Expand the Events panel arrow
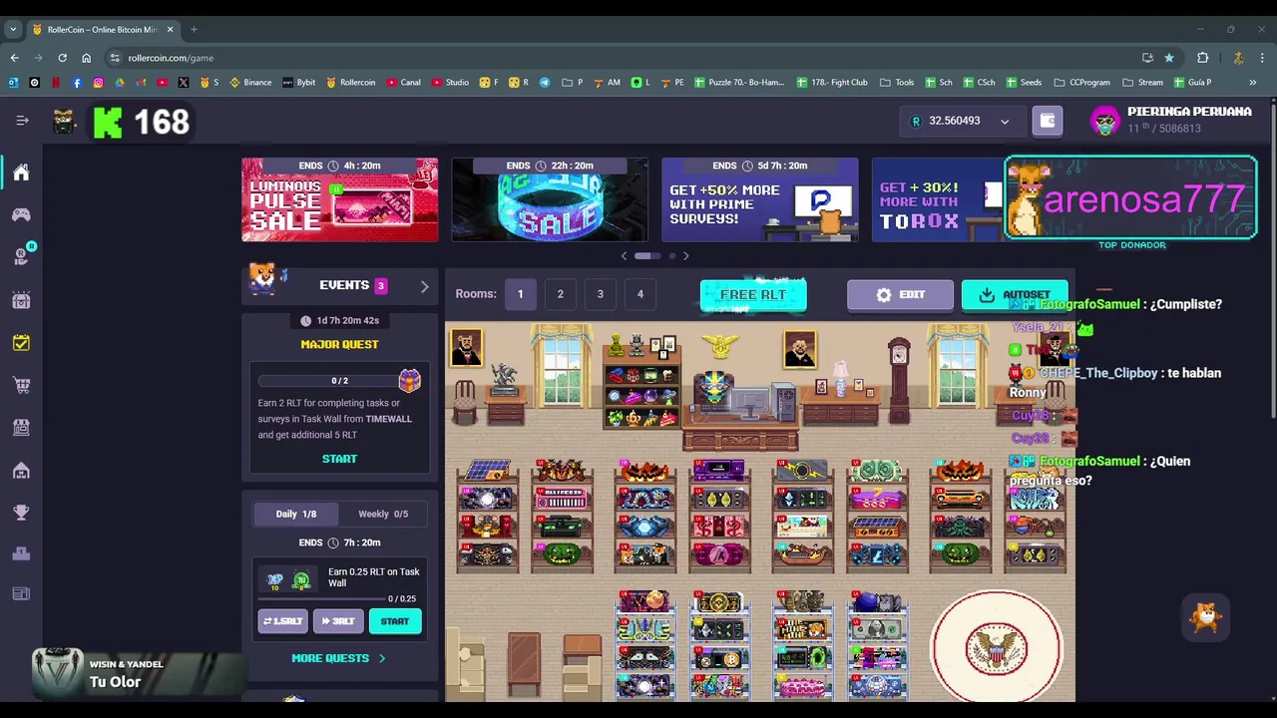1277x718 pixels. point(424,286)
